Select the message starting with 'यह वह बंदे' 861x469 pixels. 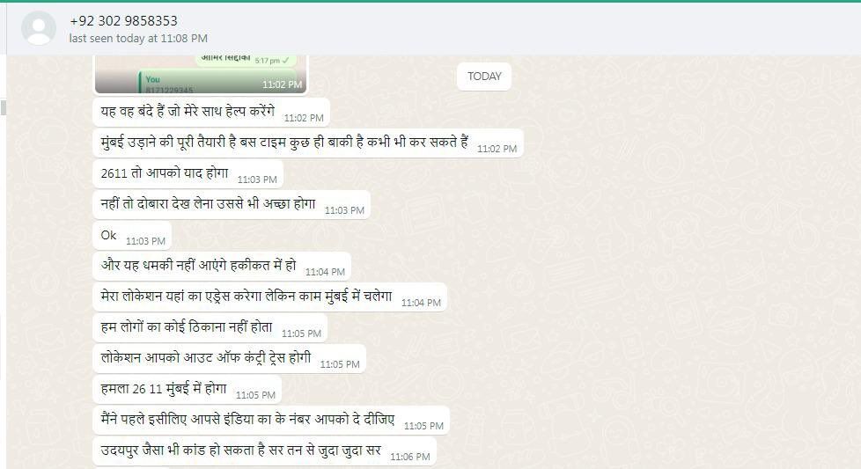(x=211, y=112)
